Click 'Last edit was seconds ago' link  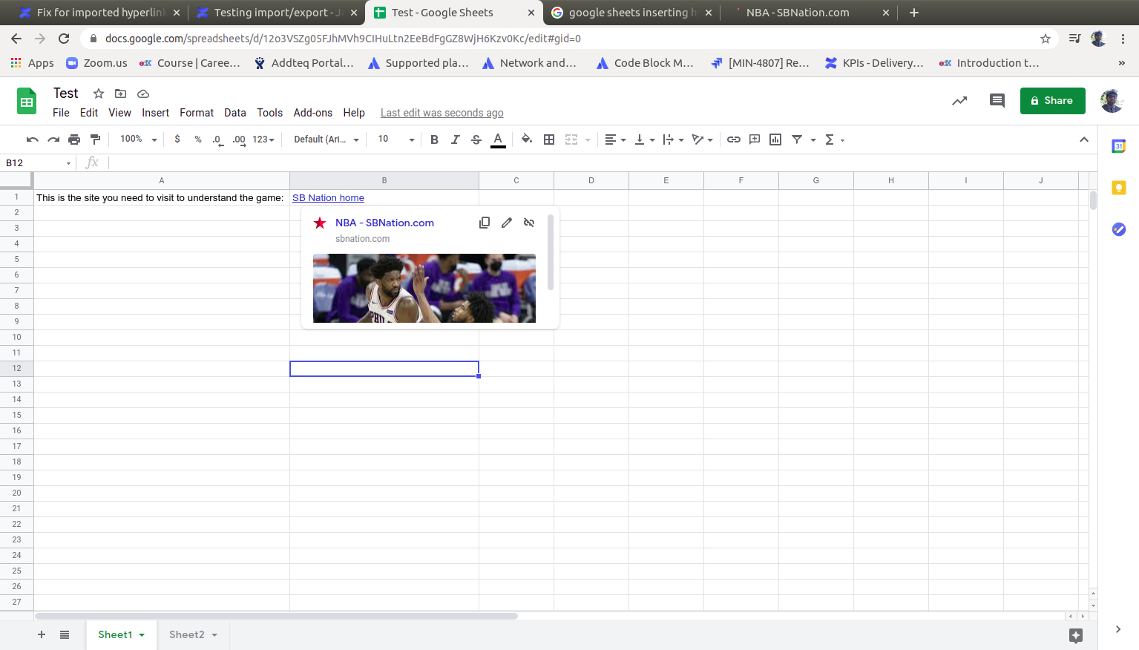(x=442, y=113)
